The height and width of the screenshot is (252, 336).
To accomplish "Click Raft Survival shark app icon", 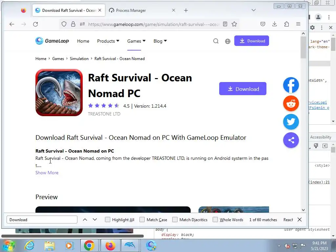I will click(x=59, y=93).
